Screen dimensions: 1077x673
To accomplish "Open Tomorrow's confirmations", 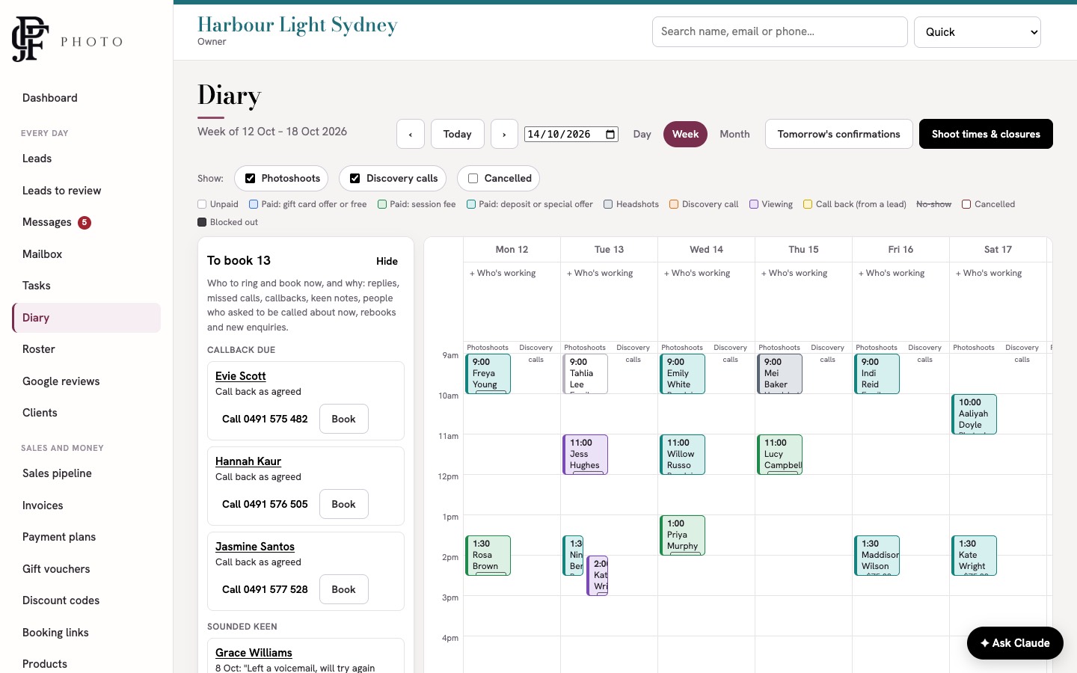I will tap(838, 134).
